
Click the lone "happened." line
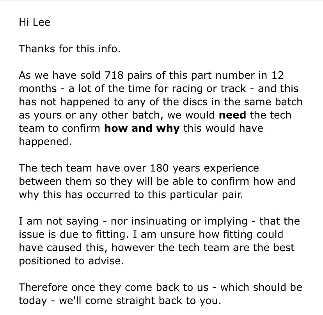point(45,142)
